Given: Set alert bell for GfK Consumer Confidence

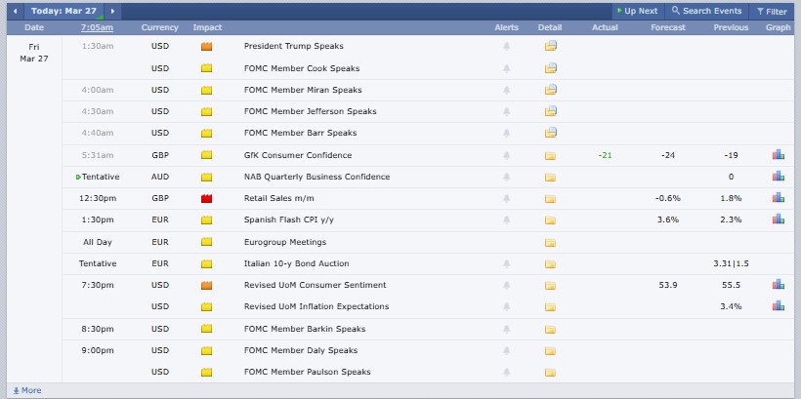Looking at the screenshot, I should (x=506, y=156).
